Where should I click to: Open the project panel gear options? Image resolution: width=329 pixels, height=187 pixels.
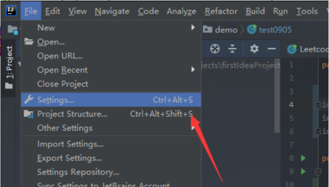coord(254,49)
